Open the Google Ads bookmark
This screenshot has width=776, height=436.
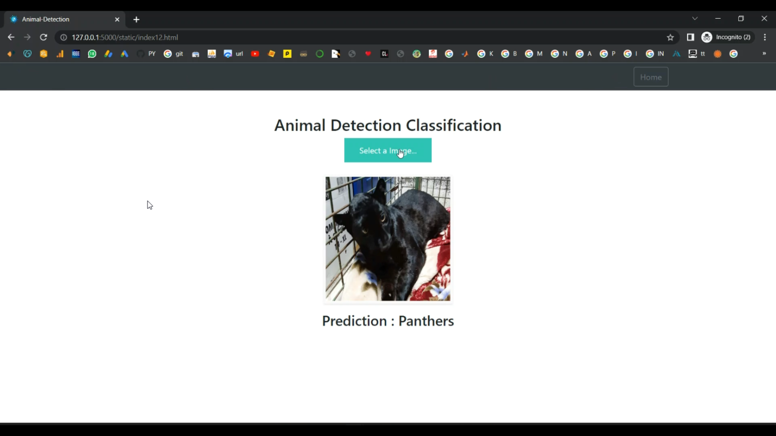(x=125, y=54)
